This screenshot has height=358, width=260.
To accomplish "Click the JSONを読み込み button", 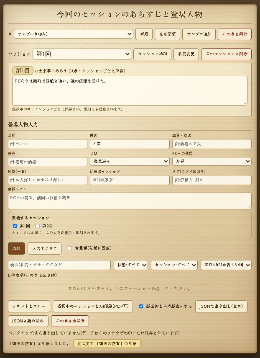I will click(x=28, y=321).
